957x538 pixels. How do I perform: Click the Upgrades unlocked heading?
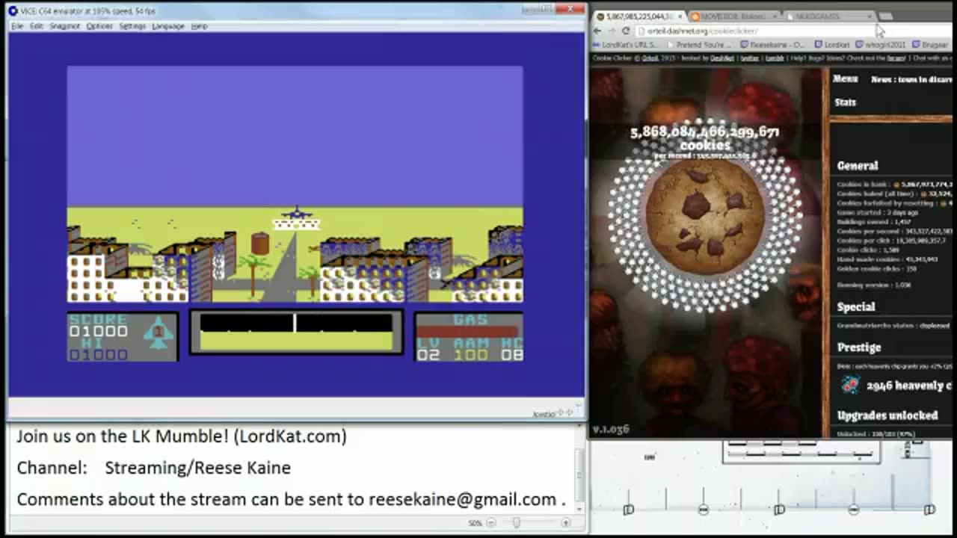tap(887, 415)
